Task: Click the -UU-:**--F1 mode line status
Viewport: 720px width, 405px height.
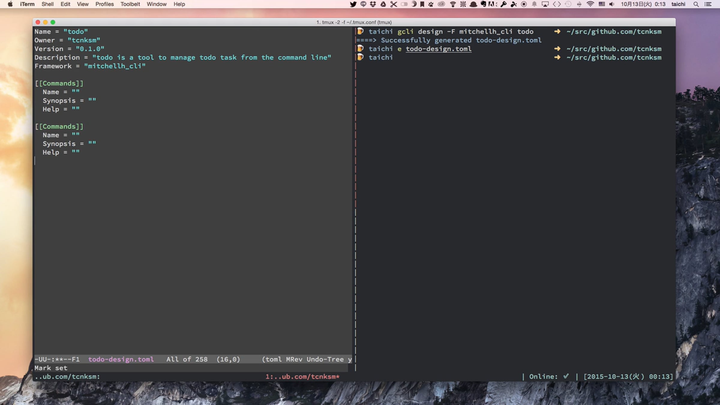Action: coord(57,359)
